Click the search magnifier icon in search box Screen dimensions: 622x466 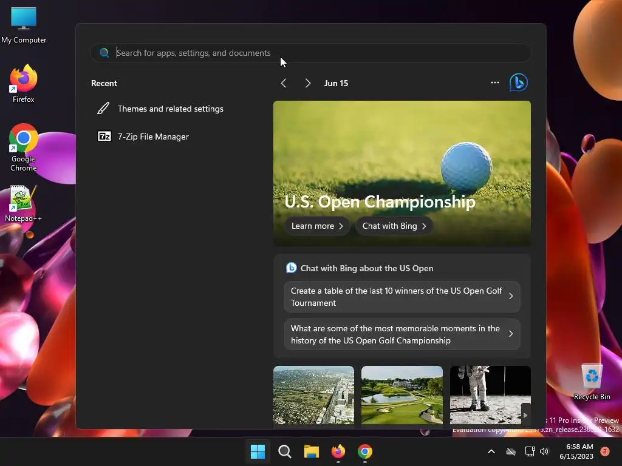click(104, 53)
